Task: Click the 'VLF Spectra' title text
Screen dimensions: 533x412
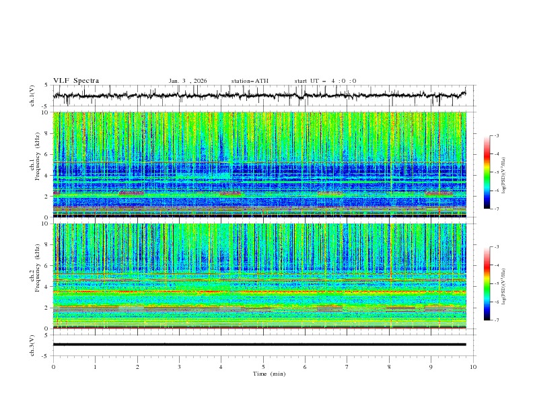Action: tap(76, 81)
